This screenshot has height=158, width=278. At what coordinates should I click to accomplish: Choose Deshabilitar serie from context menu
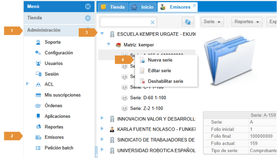165,81
